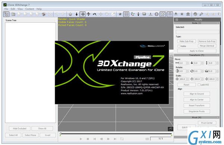Open the View menu
The image size is (224, 145).
coord(20,9)
